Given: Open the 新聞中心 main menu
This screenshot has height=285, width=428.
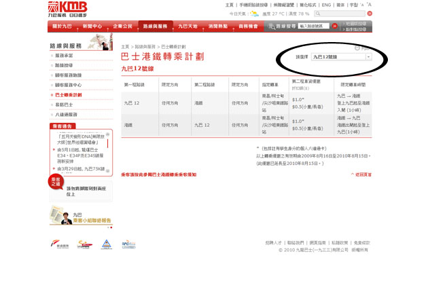Looking at the screenshot, I should tap(92, 26).
